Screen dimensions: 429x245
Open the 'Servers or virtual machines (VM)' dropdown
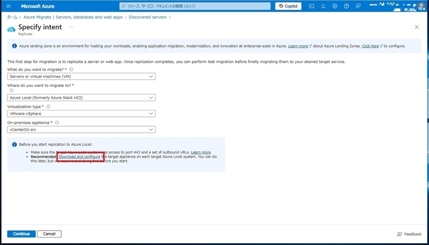82,77
